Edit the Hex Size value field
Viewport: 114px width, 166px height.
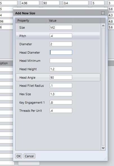point(61,94)
